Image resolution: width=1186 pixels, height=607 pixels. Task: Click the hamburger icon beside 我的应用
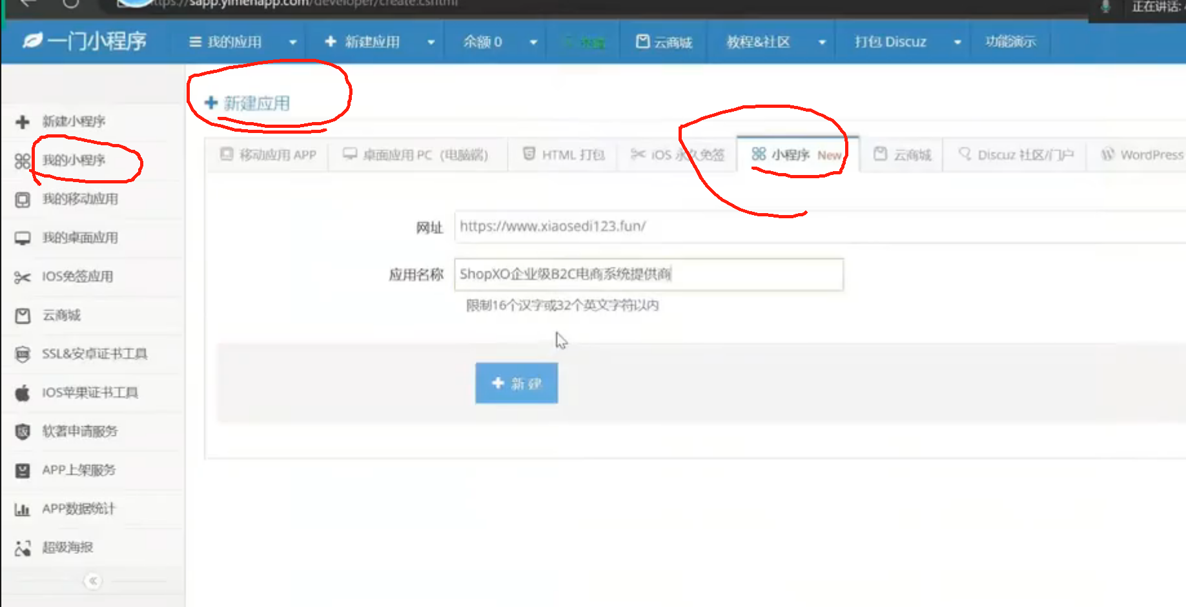[195, 42]
